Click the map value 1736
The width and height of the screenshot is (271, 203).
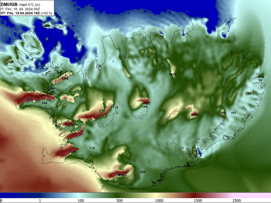pos(72,152)
